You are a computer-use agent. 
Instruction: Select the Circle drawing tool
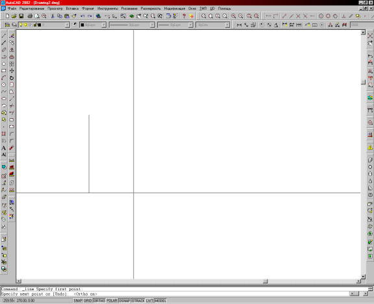pyautogui.click(x=4, y=84)
